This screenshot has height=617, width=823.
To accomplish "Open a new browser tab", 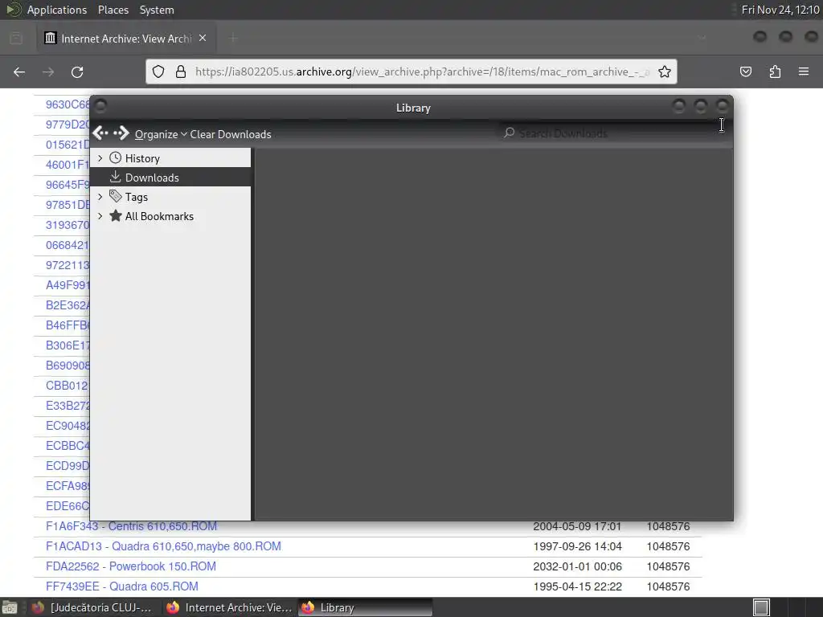I will coord(233,39).
